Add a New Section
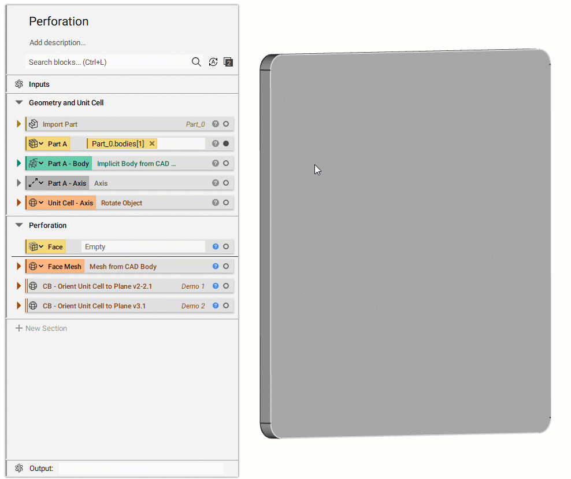The height and width of the screenshot is (479, 571). point(41,329)
